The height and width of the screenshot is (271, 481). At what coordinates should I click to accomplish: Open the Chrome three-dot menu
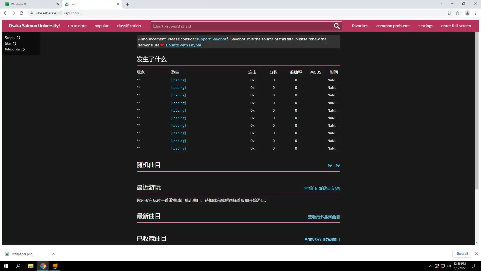[x=475, y=13]
